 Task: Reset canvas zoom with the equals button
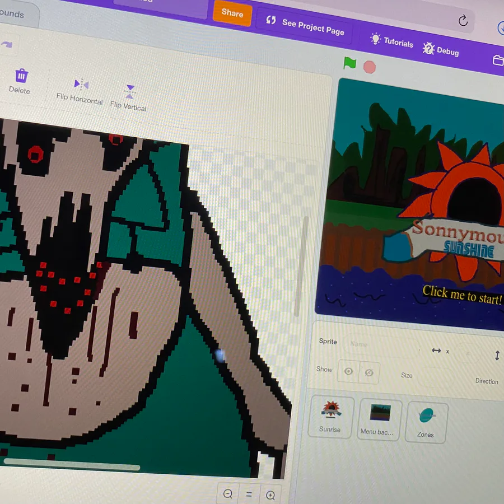[249, 494]
